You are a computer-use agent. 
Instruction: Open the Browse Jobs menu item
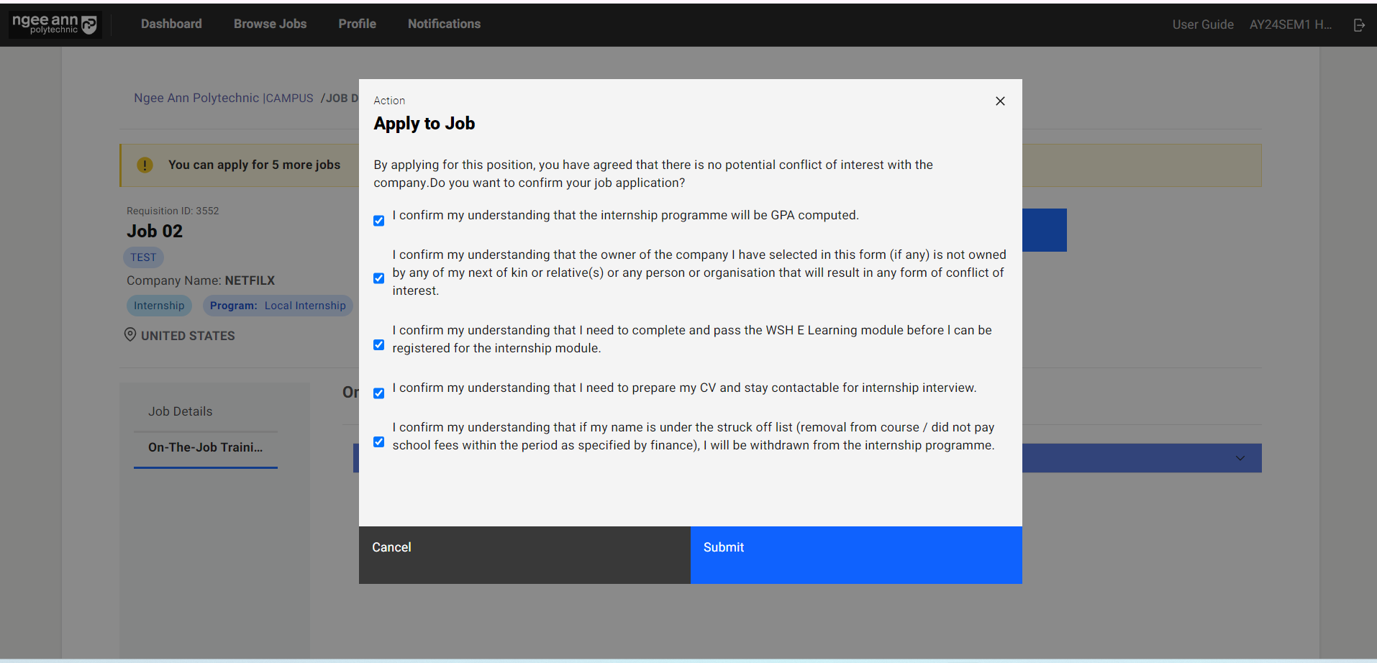click(270, 24)
